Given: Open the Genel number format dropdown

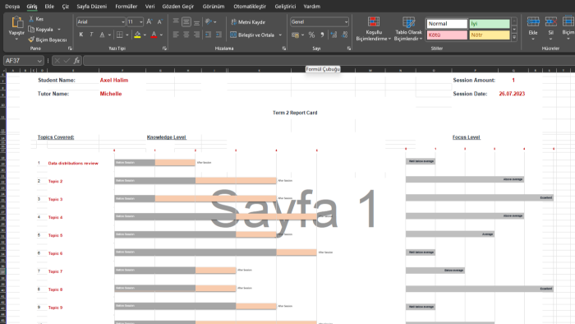Looking at the screenshot, I should (x=346, y=22).
